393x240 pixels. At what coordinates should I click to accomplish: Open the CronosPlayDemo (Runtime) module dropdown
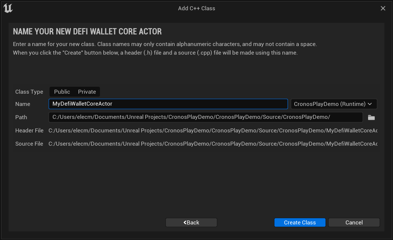point(334,104)
